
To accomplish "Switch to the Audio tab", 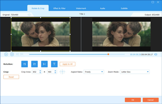I will tap(103, 8).
